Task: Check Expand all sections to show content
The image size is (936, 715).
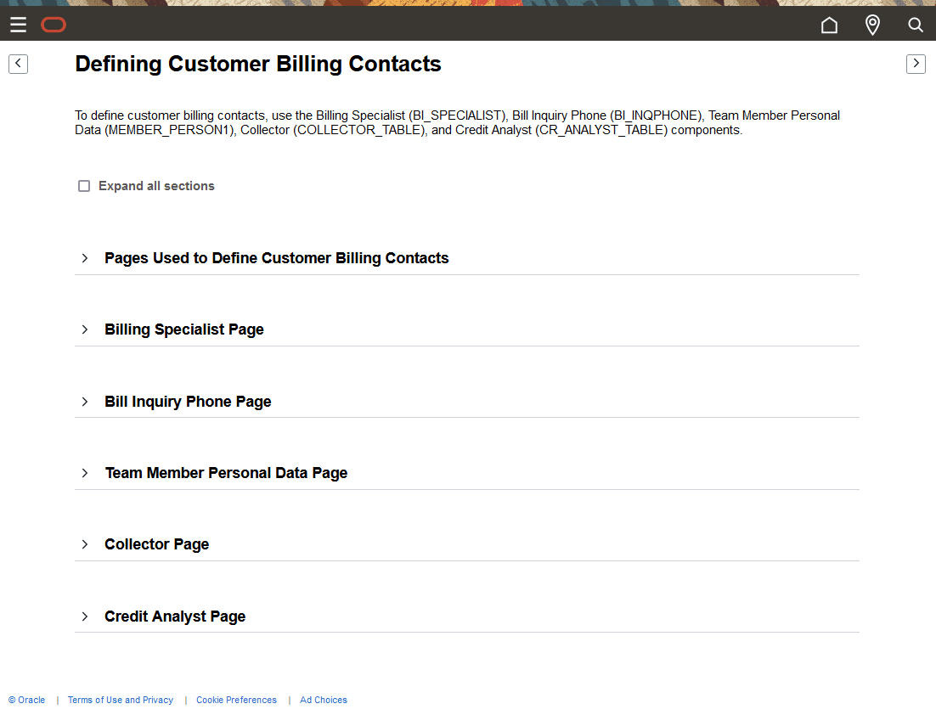Action: pos(83,185)
